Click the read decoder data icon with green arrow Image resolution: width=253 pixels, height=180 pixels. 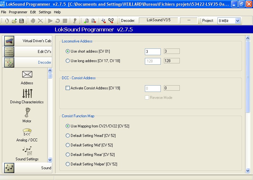86,21
